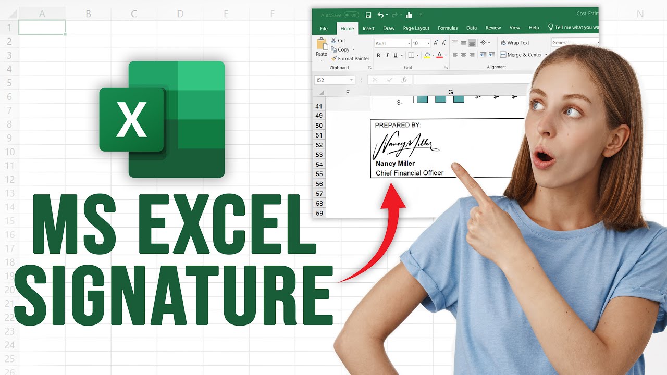
Task: Switch to the Page Layout tab
Action: (416, 28)
